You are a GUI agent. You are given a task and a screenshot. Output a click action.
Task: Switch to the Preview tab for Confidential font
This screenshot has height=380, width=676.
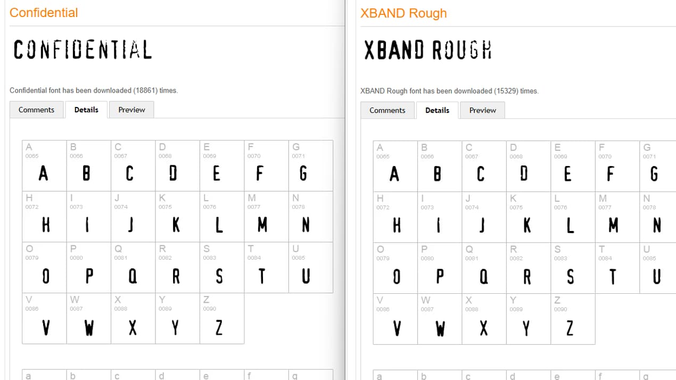(131, 110)
